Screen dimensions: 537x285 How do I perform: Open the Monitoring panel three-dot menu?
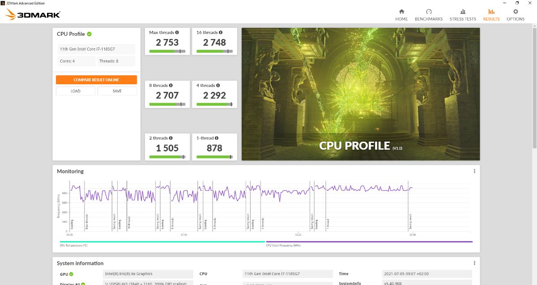474,171
